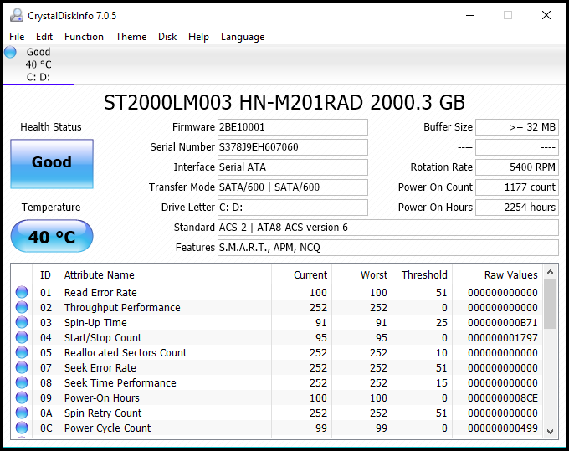
Task: Click the status icon for Reallocated Sectors Count
Action: coord(22,353)
